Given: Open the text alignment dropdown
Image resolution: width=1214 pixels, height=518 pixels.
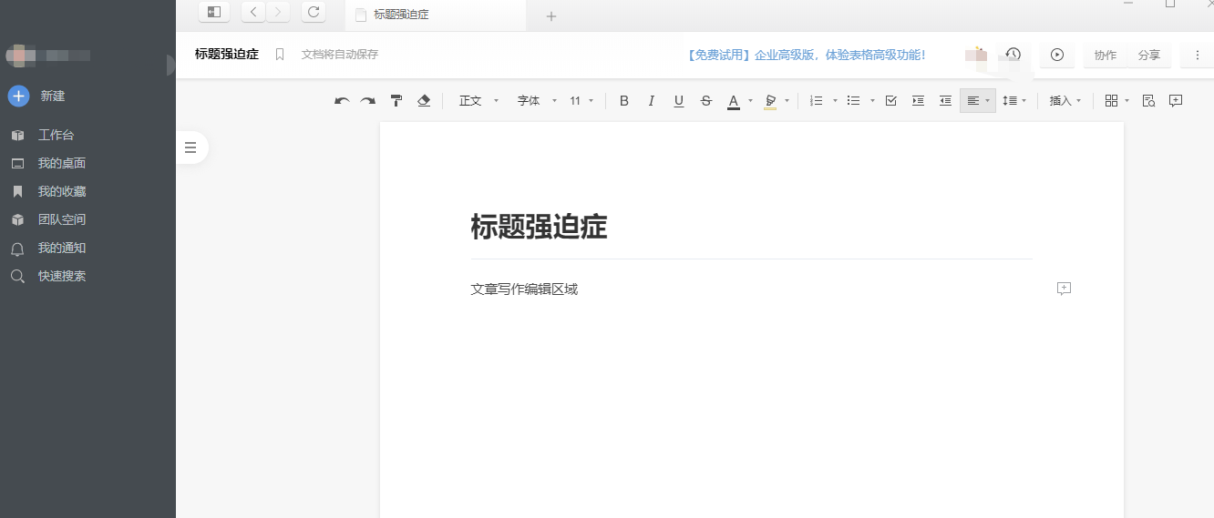Looking at the screenshot, I should tap(978, 101).
